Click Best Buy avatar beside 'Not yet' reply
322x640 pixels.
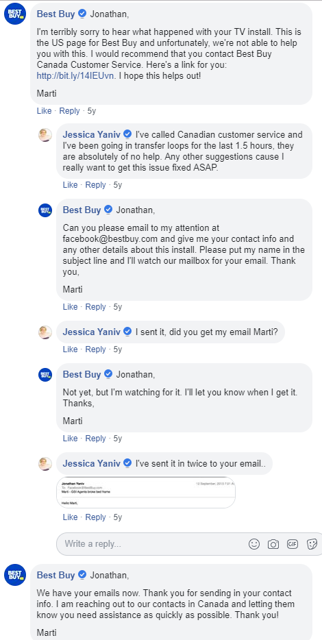pyautogui.click(x=45, y=374)
